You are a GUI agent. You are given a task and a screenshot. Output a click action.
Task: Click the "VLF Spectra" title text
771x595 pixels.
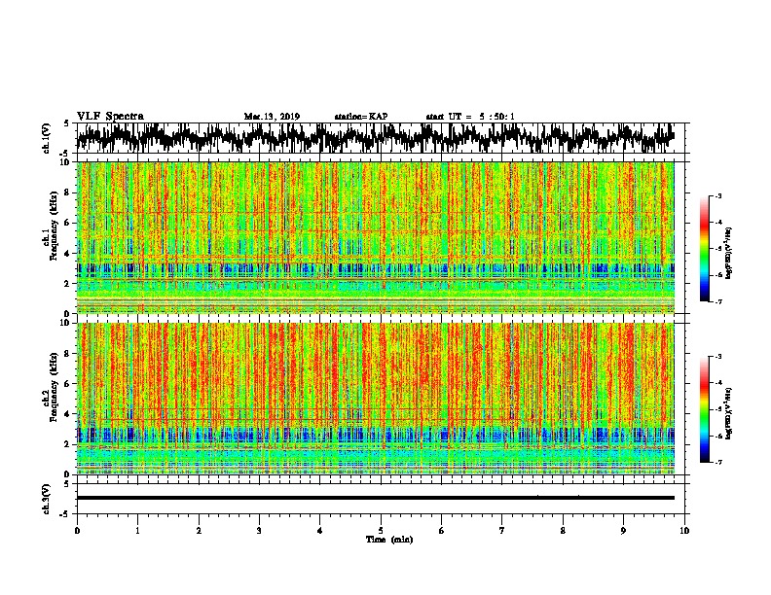pyautogui.click(x=110, y=117)
